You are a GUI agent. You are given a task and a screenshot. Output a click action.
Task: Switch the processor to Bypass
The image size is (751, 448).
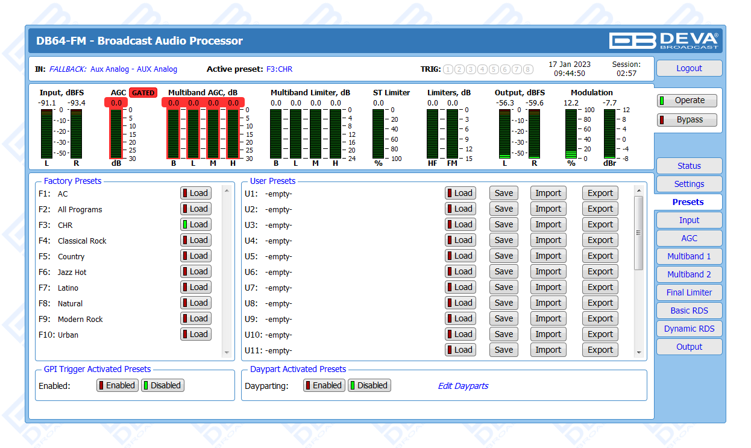pos(687,120)
